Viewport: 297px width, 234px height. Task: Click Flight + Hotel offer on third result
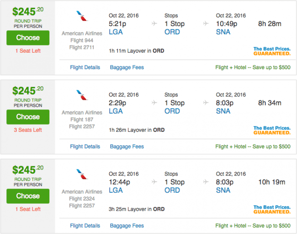[253, 226]
